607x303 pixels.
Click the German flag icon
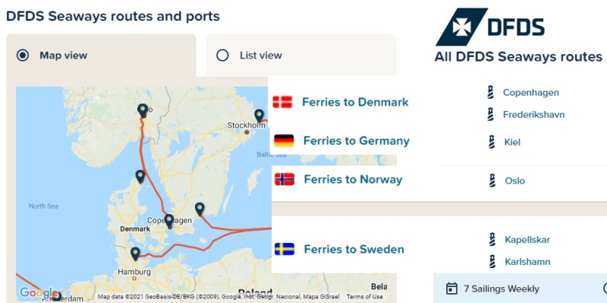(x=284, y=140)
